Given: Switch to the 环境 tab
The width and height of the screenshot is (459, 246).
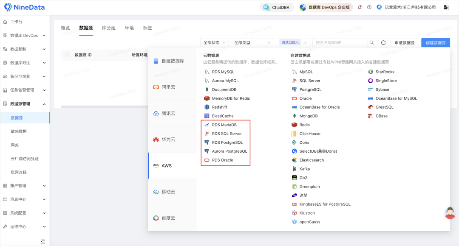Looking at the screenshot, I should pyautogui.click(x=129, y=28).
